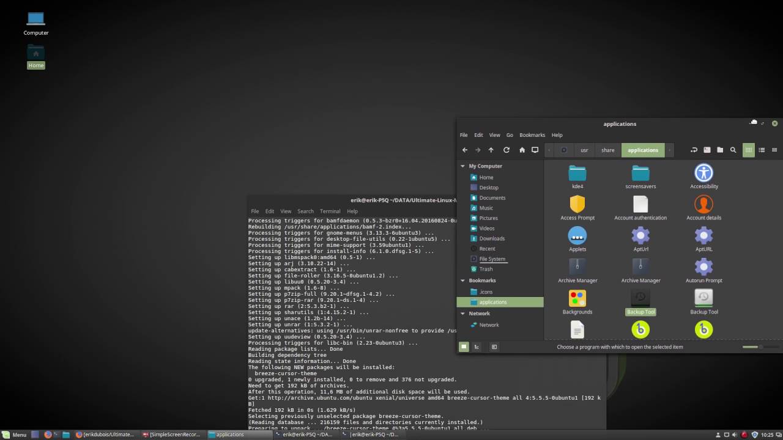Reload the current folder view
The image size is (783, 440).
506,150
